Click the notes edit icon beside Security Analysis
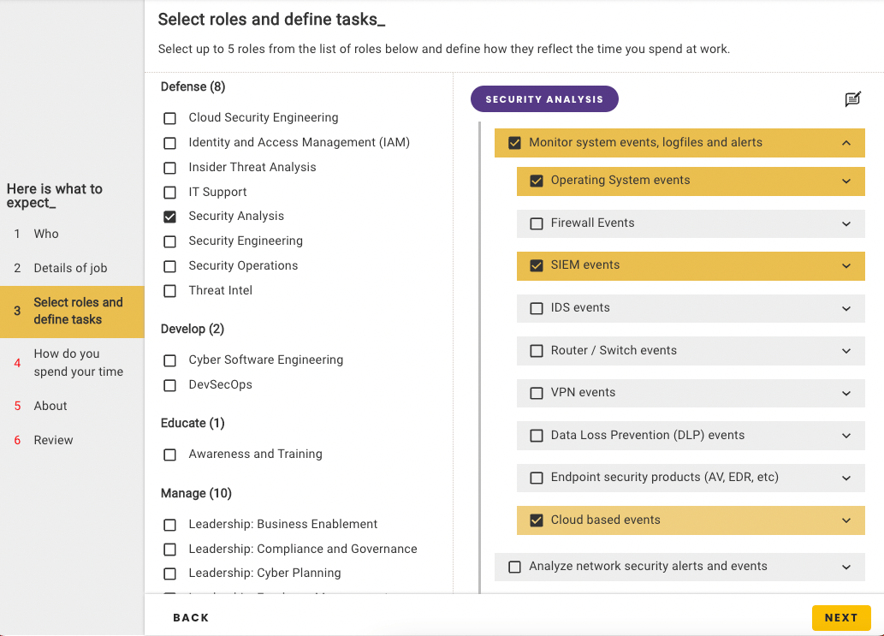Viewport: 884px width, 636px height. (x=852, y=99)
